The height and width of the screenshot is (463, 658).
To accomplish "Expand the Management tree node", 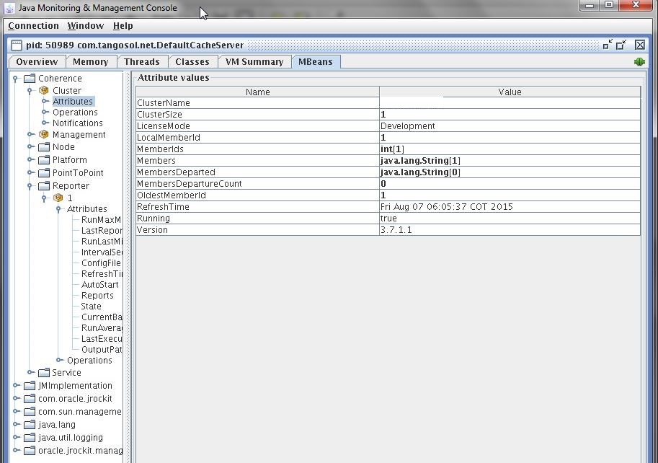I will click(x=30, y=134).
